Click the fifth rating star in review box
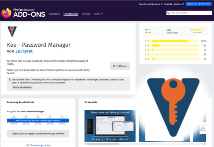Image resolution: width=214 pixels, height=147 pixels. (x=62, y=120)
